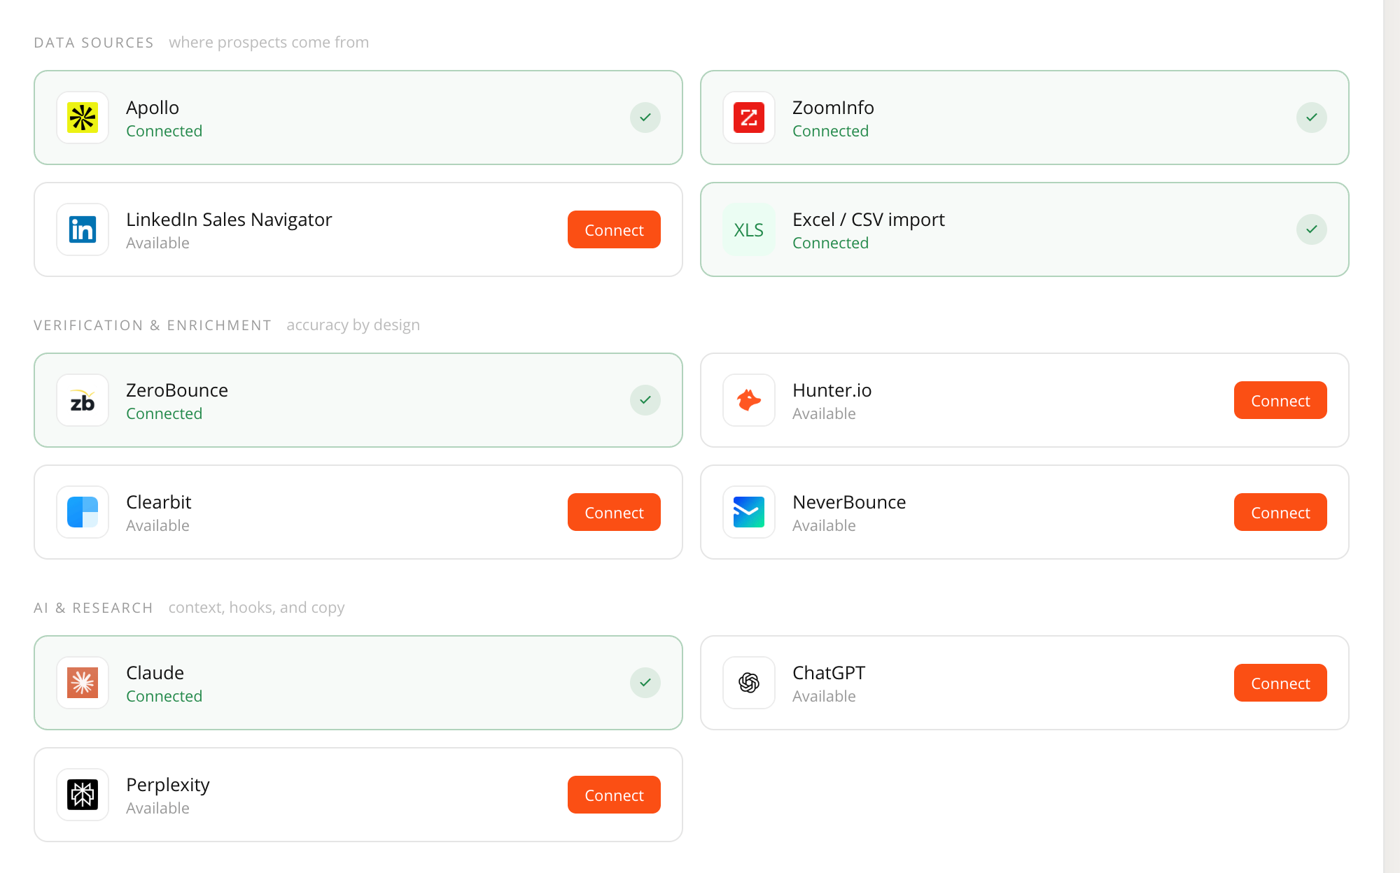This screenshot has width=1400, height=873.
Task: Click the "Available" status under NeverBounce
Action: [824, 526]
